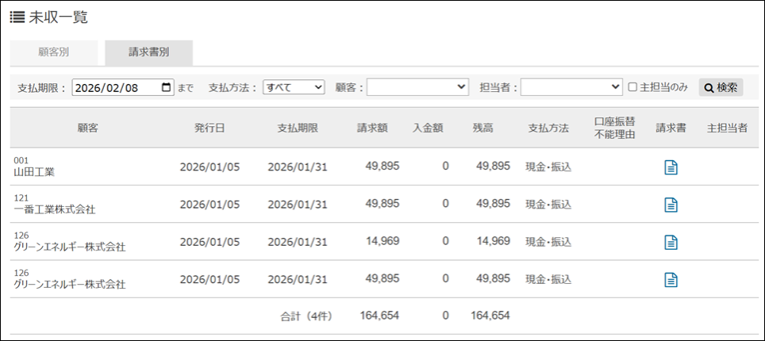Screen dimensions: 765x341
Task: Click the 一番工業株式会社 customer name
Action: (55, 209)
